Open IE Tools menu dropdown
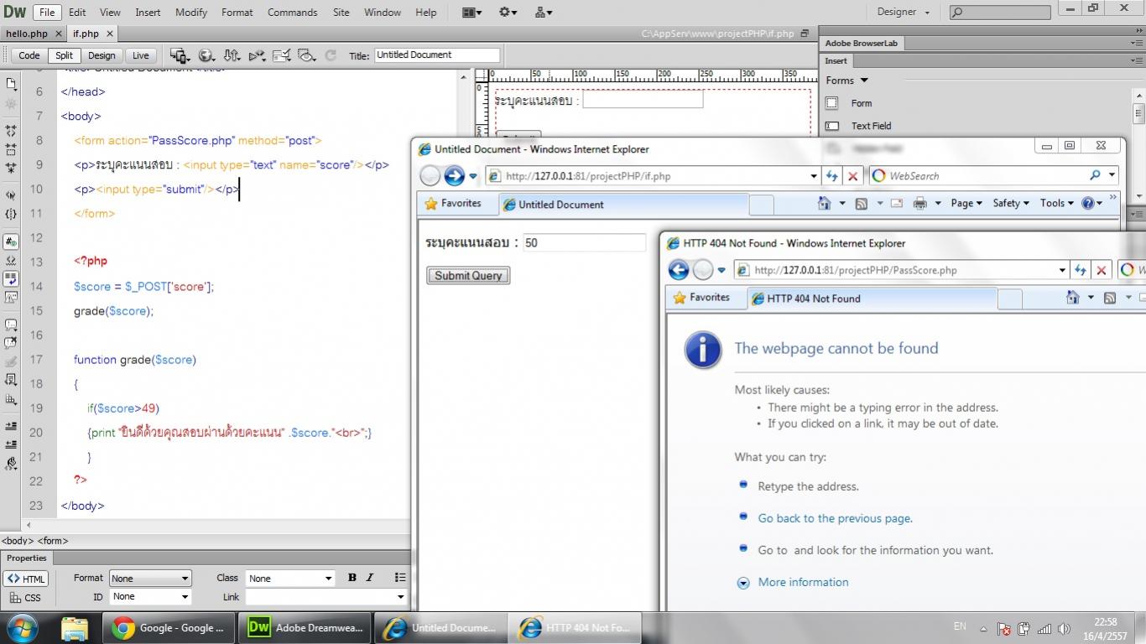The image size is (1146, 644). 1057,203
